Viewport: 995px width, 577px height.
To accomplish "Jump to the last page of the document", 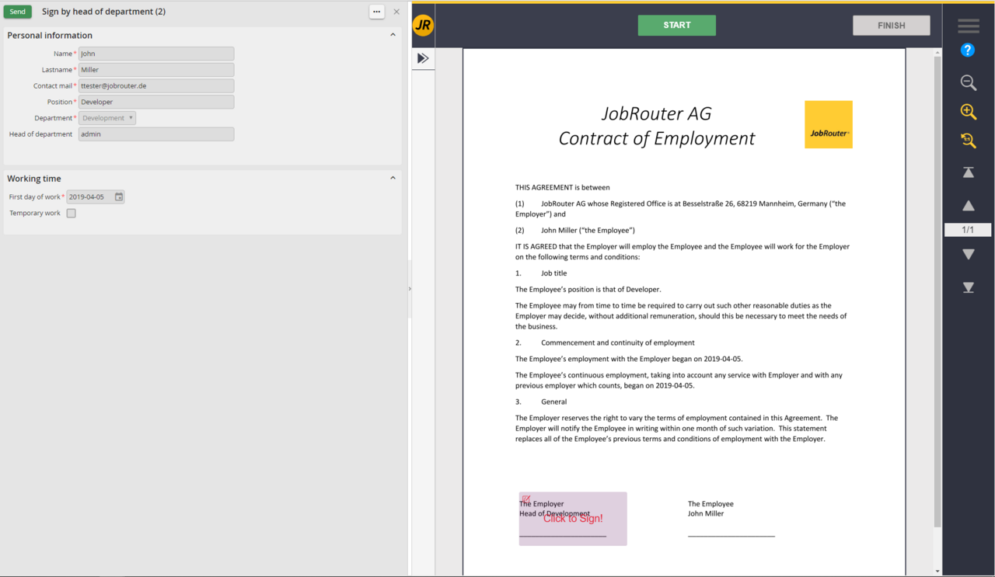I will [x=967, y=287].
